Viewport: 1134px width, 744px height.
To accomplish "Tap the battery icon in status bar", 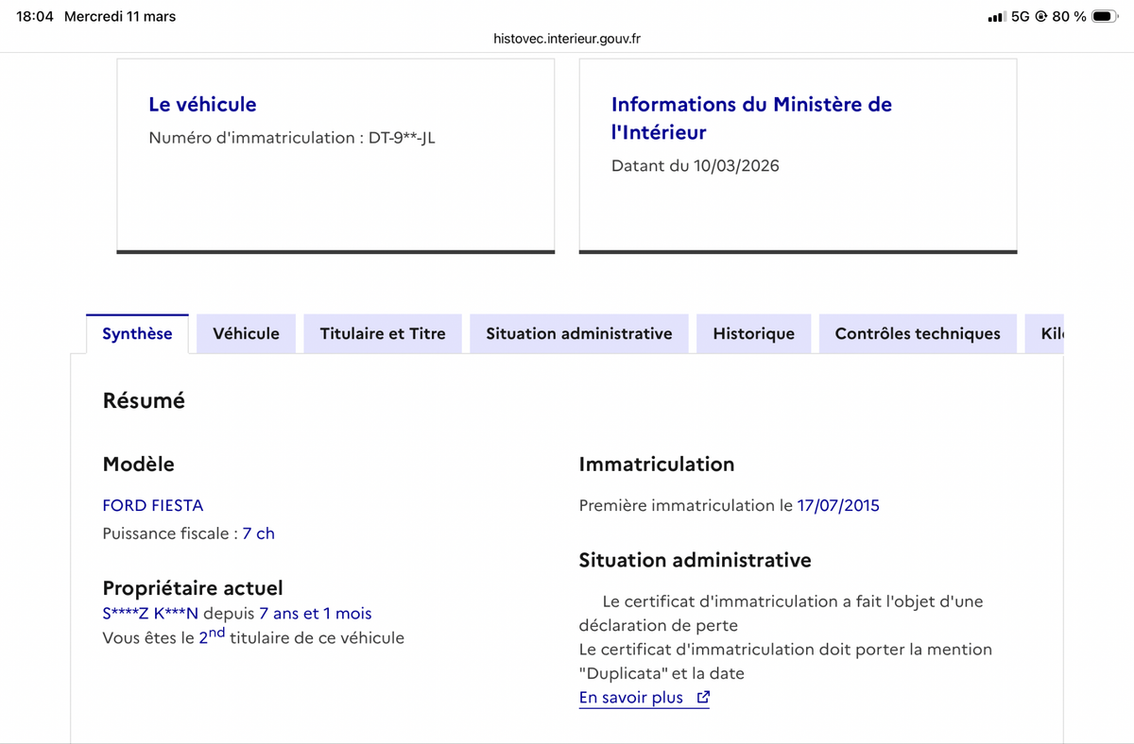I will click(1105, 16).
